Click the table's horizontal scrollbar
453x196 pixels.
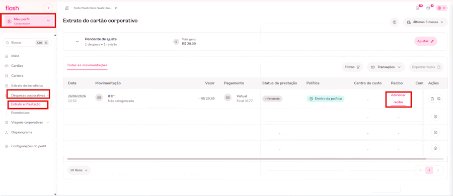tap(247, 158)
